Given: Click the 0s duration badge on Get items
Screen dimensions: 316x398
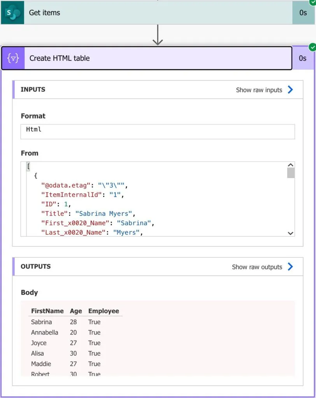Looking at the screenshot, I should 303,12.
